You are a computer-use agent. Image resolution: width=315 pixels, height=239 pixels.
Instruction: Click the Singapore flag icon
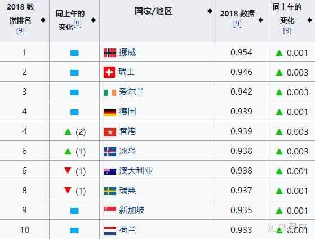(x=110, y=211)
